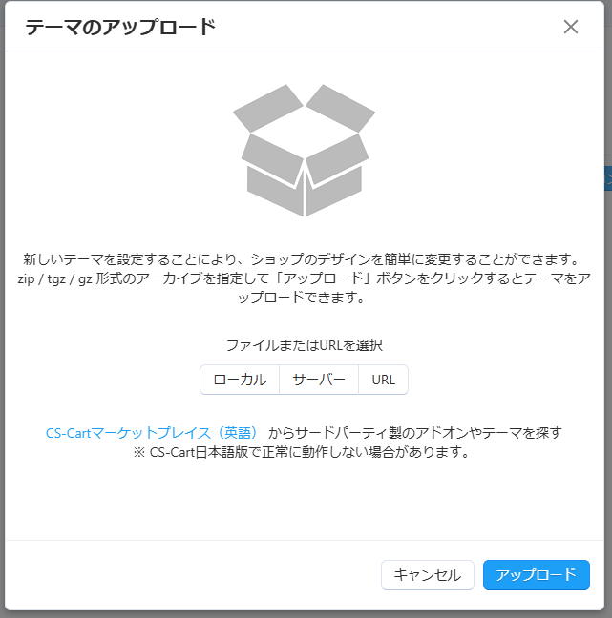Select the ローカル file source button
Screen dimensions: 612x618
[240, 380]
